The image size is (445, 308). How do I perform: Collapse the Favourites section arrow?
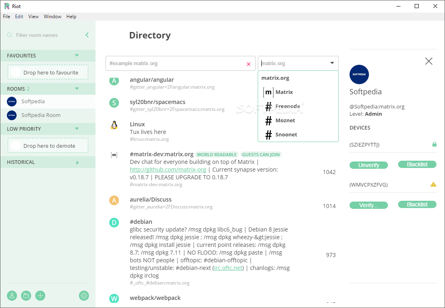tap(77, 55)
